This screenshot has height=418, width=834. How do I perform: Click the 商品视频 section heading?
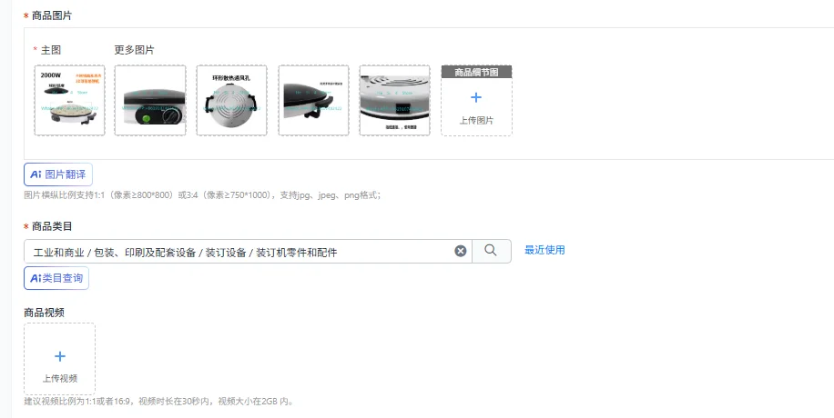44,313
